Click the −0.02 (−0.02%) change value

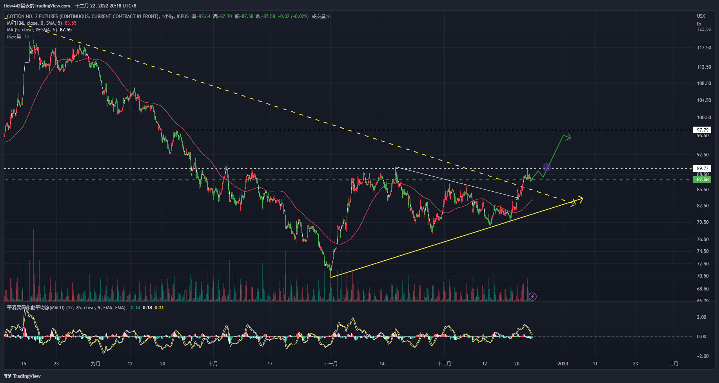tap(293, 16)
